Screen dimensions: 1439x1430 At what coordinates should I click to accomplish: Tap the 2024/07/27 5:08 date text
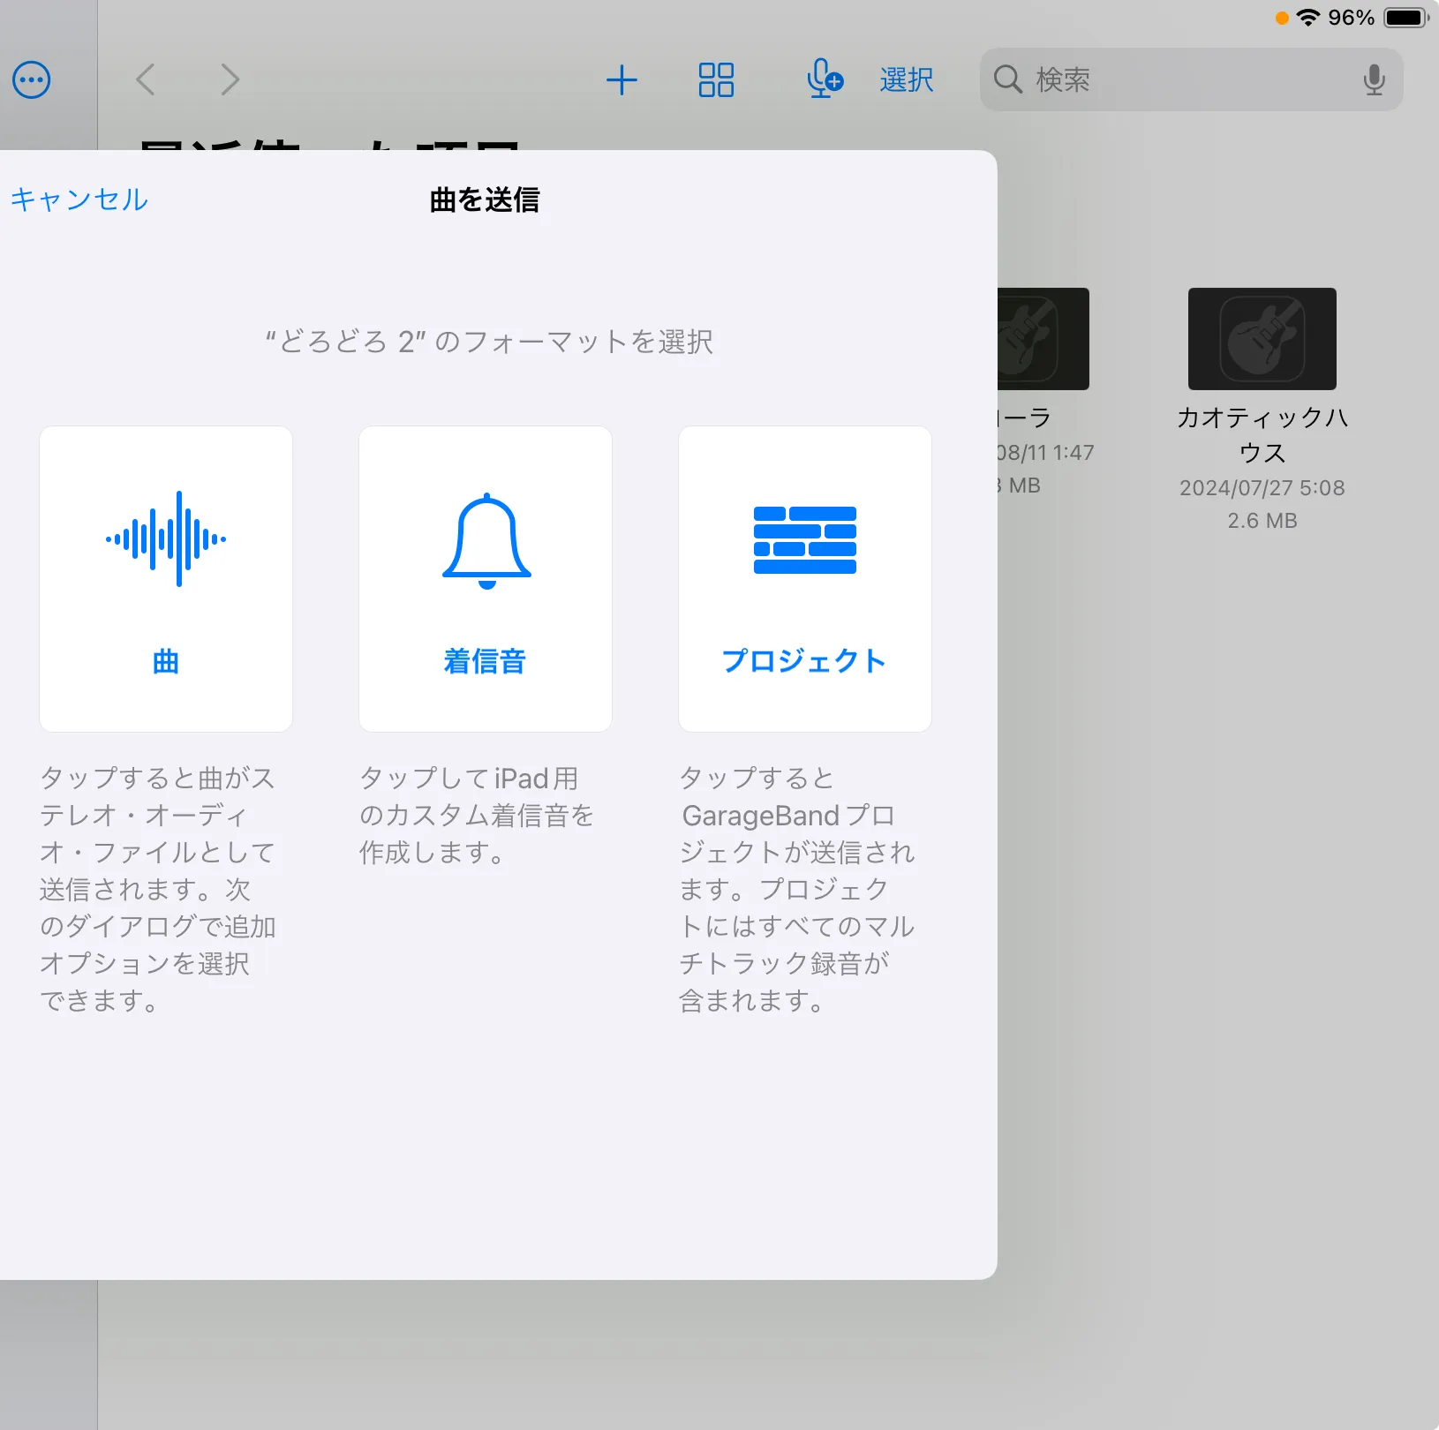point(1262,488)
